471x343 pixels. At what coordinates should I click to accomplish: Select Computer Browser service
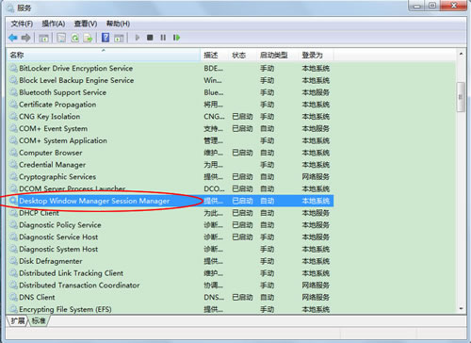tap(170, 153)
